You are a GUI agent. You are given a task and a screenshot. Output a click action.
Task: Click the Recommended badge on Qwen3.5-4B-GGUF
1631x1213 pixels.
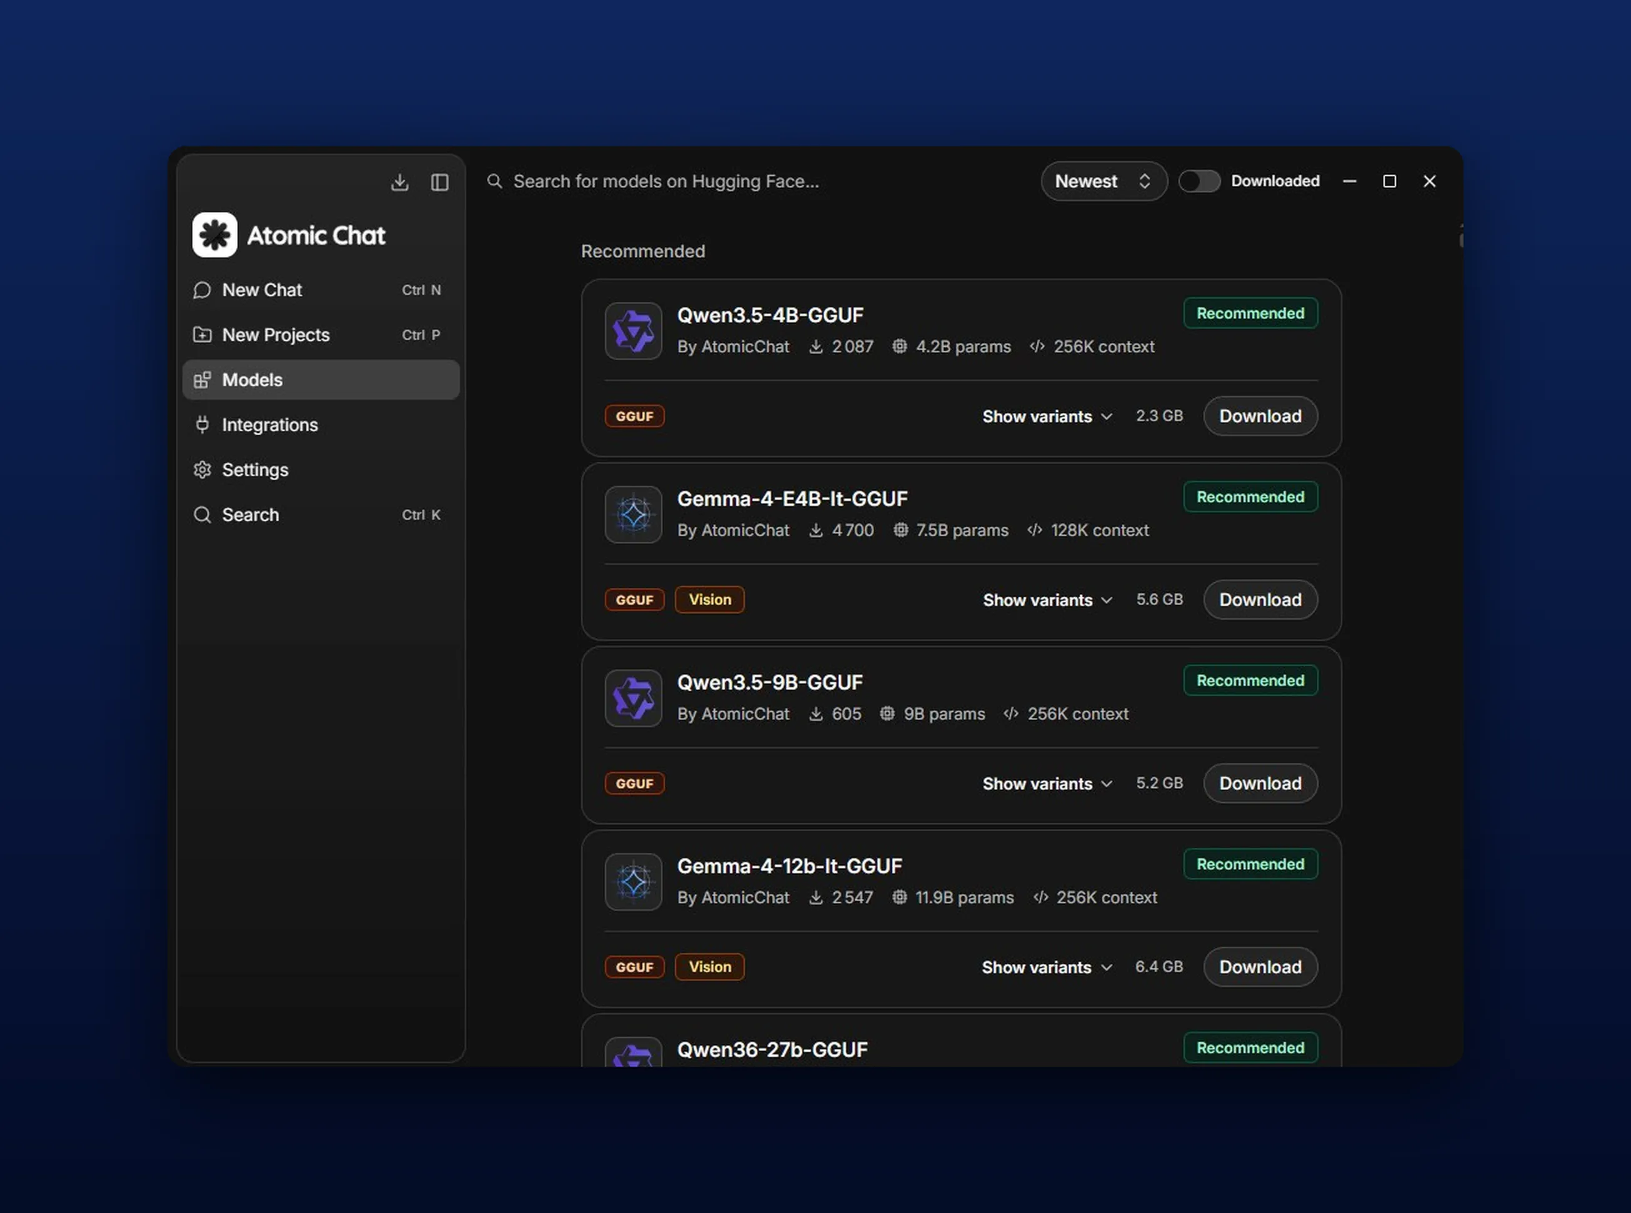point(1250,314)
